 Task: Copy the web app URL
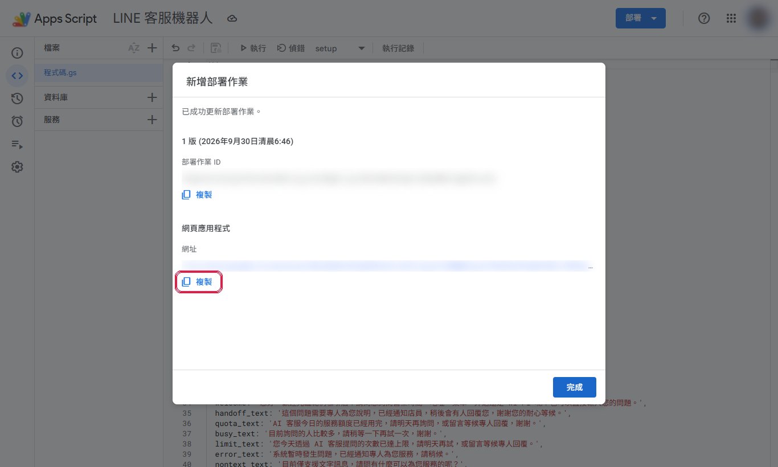pyautogui.click(x=197, y=282)
